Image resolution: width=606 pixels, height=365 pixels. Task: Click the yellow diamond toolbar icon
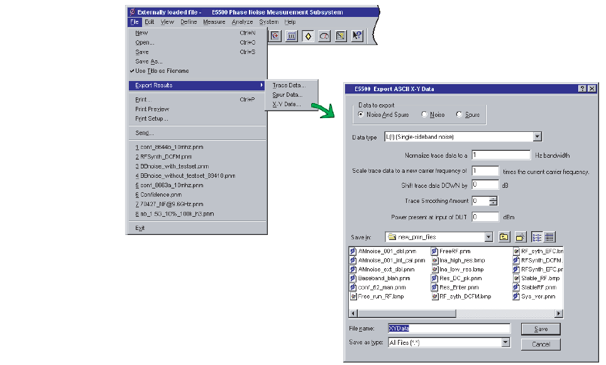308,36
